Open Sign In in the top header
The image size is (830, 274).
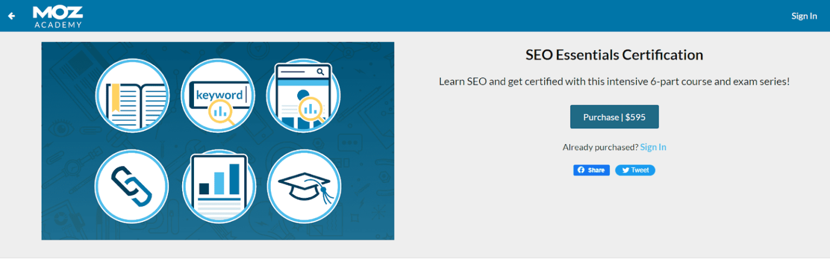tap(804, 16)
